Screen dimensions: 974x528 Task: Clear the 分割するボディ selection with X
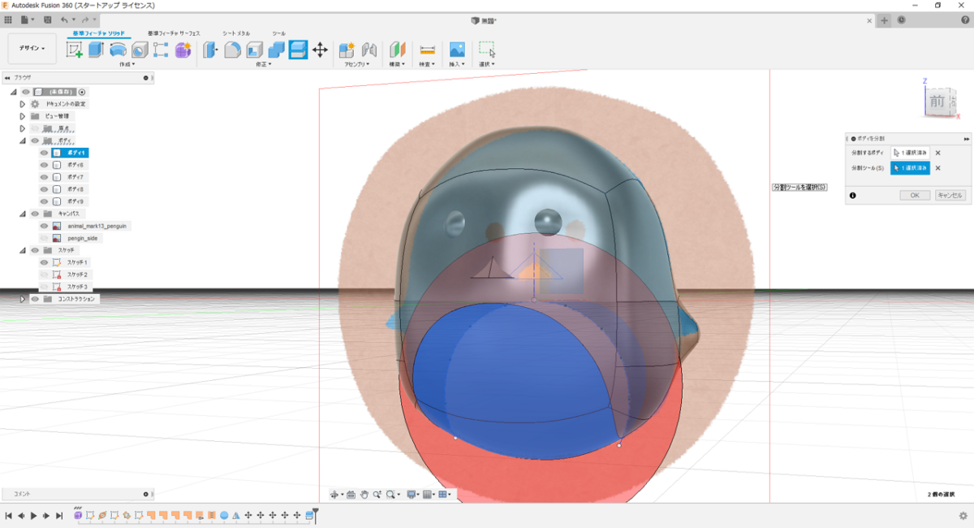[937, 153]
